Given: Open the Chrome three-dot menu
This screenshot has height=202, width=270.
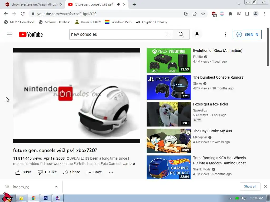Looking at the screenshot, I should pyautogui.click(x=264, y=14).
